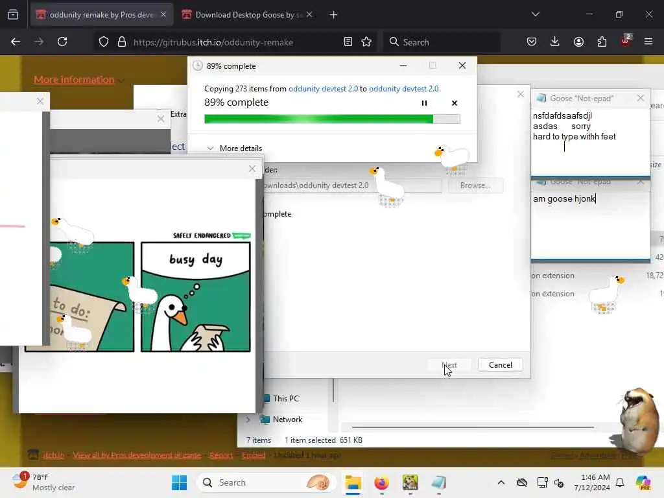
Task: Open a new browser tab
Action: pyautogui.click(x=334, y=15)
